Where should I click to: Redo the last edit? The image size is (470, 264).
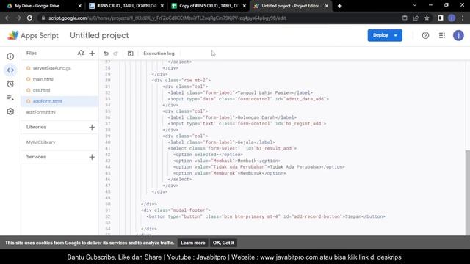[x=116, y=54]
